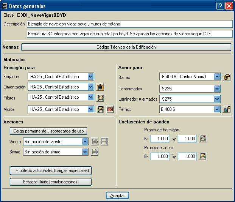Click the Hormigón para: heading
Screen dimensions: 235x202
click(20, 68)
